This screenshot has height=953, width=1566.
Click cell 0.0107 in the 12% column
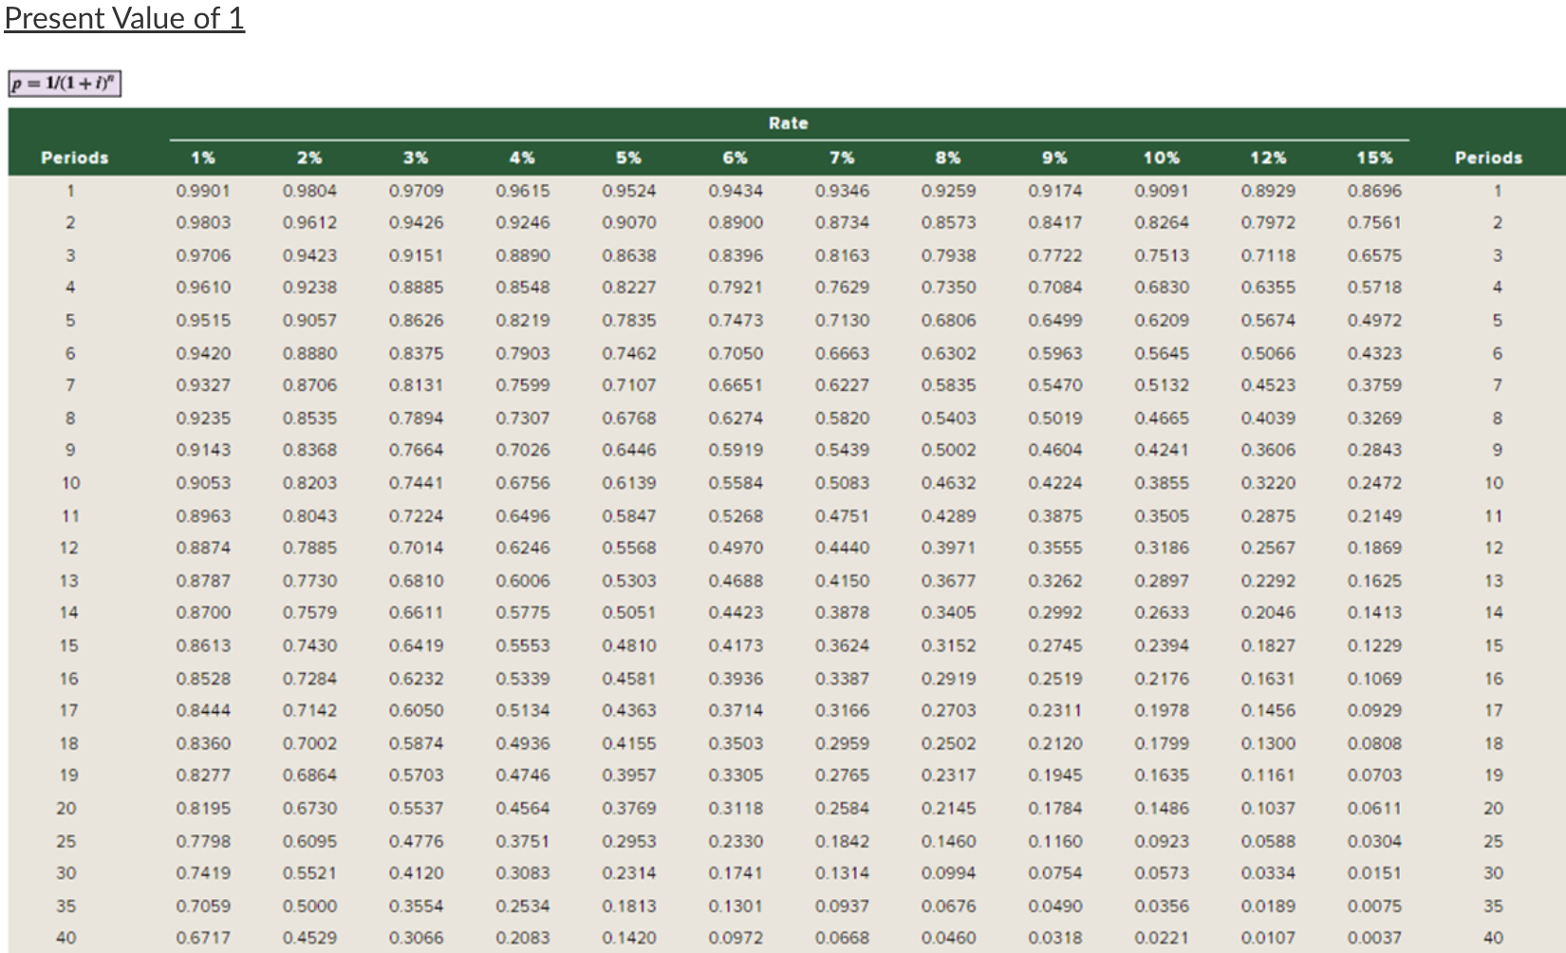1268,938
